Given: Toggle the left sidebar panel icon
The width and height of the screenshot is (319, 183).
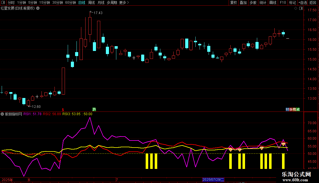Looking at the screenshot, I should (3, 3).
